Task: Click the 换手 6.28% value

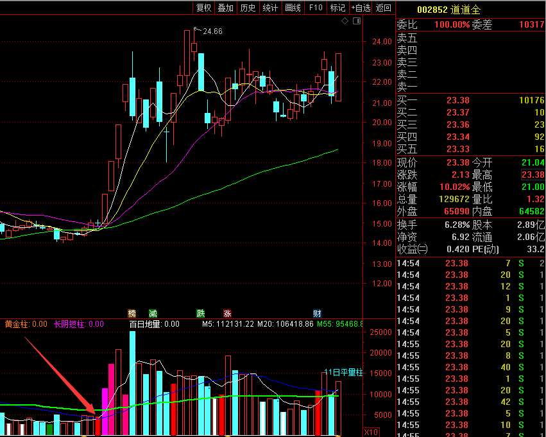Action: (457, 225)
